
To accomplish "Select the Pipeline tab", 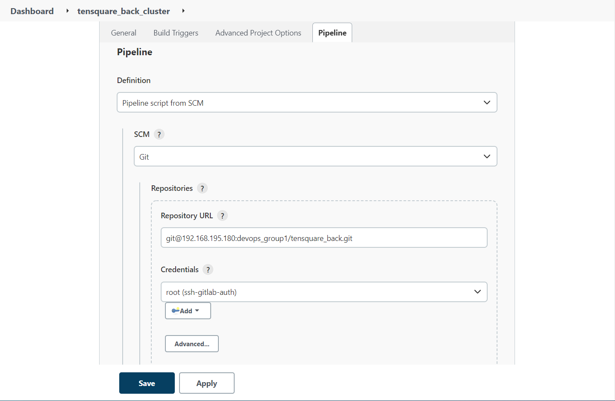I will (x=332, y=33).
